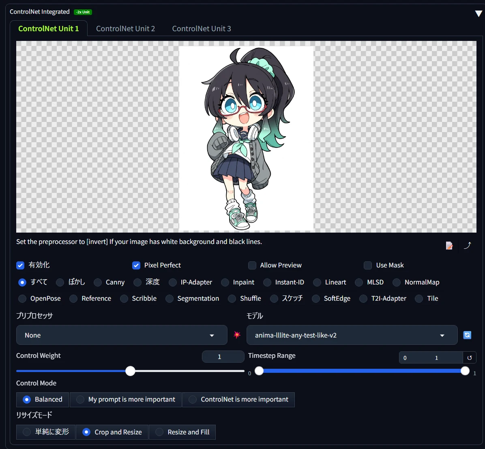Switch to ControlNet Unit 3 tab
This screenshot has height=449, width=485.
point(202,28)
